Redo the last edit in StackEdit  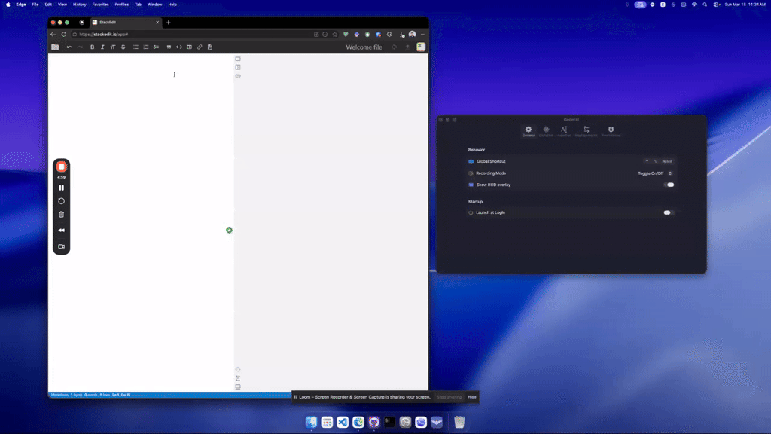[80, 47]
